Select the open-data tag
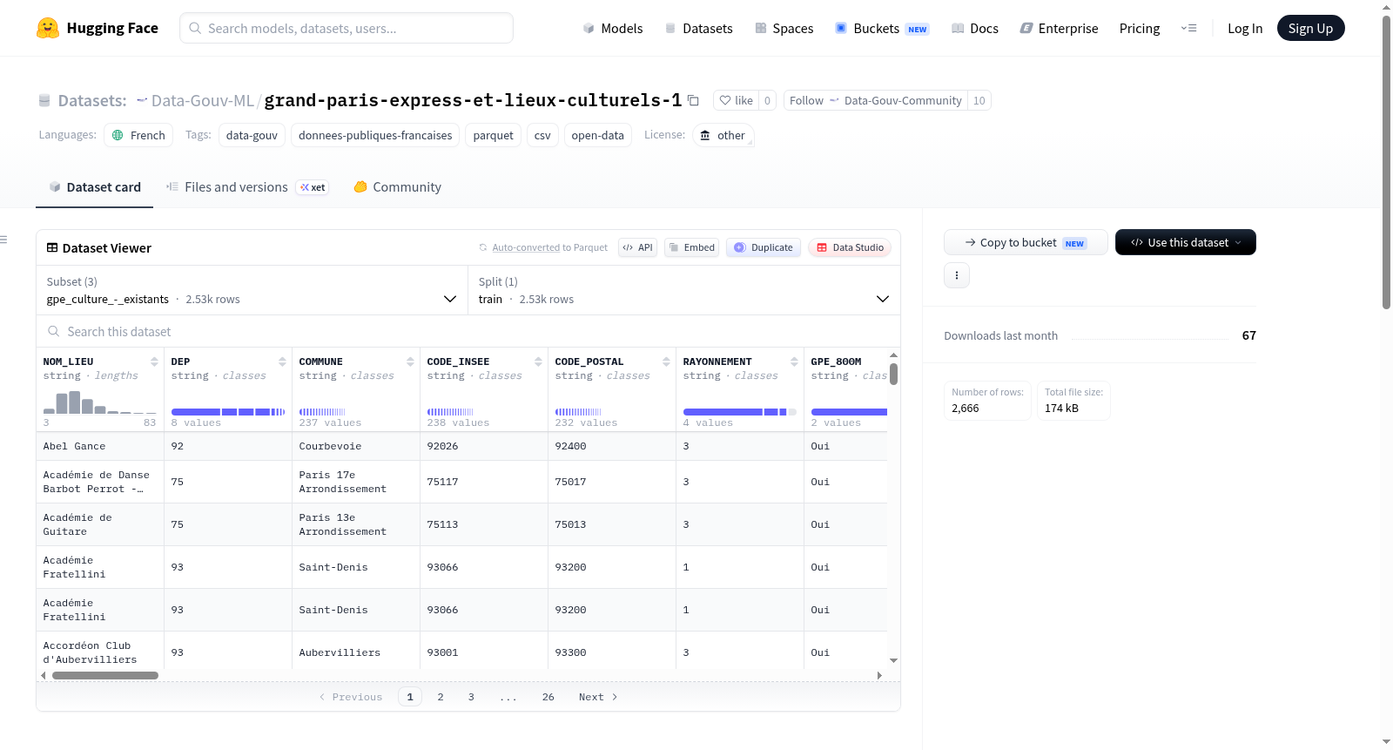1393x750 pixels. click(597, 135)
